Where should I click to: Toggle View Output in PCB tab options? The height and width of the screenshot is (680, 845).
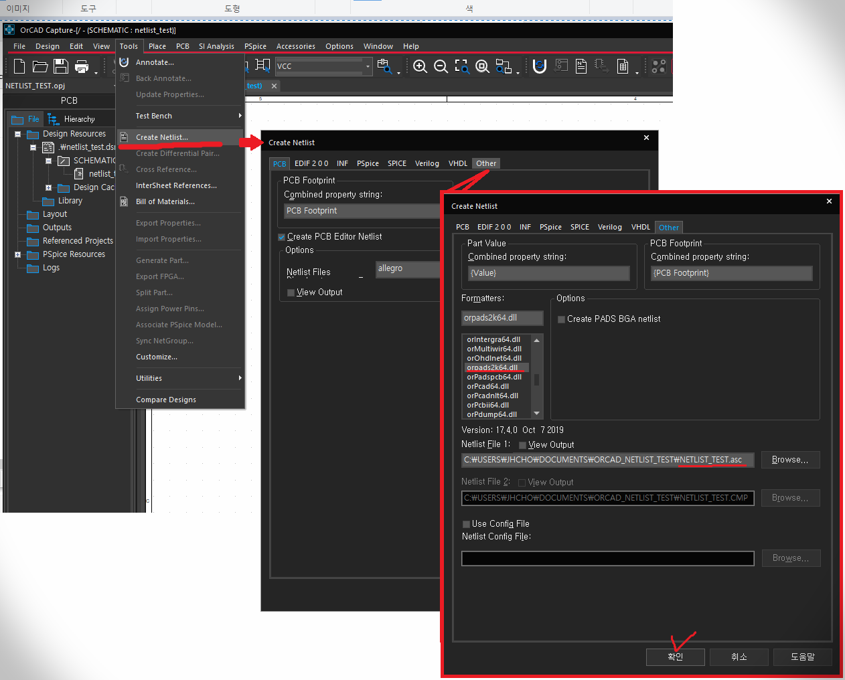point(291,292)
